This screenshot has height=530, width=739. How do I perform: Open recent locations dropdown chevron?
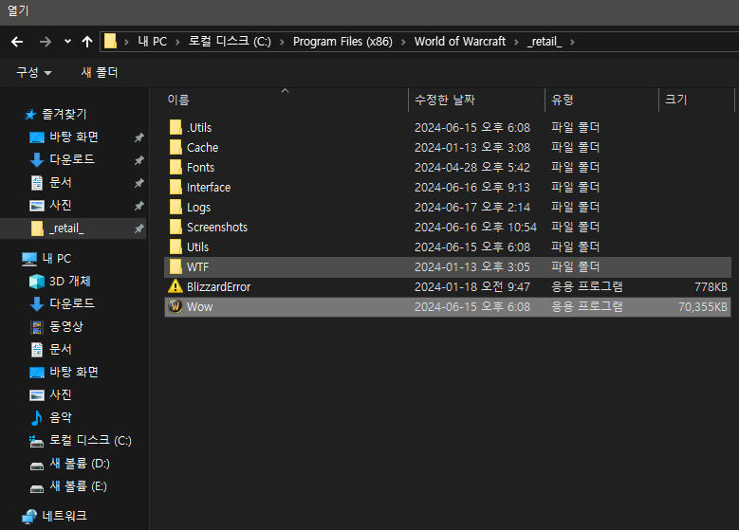pos(67,42)
